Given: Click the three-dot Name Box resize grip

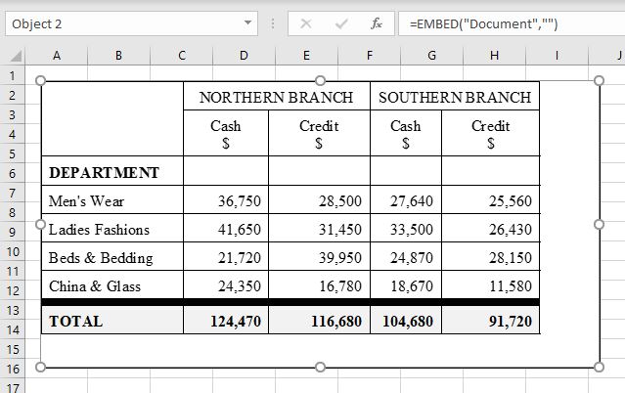Looking at the screenshot, I should tap(272, 23).
